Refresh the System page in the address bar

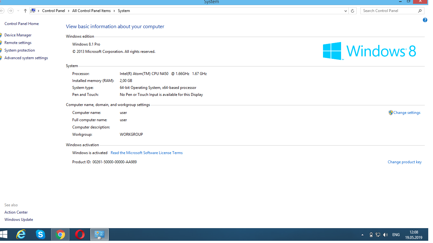coord(352,11)
